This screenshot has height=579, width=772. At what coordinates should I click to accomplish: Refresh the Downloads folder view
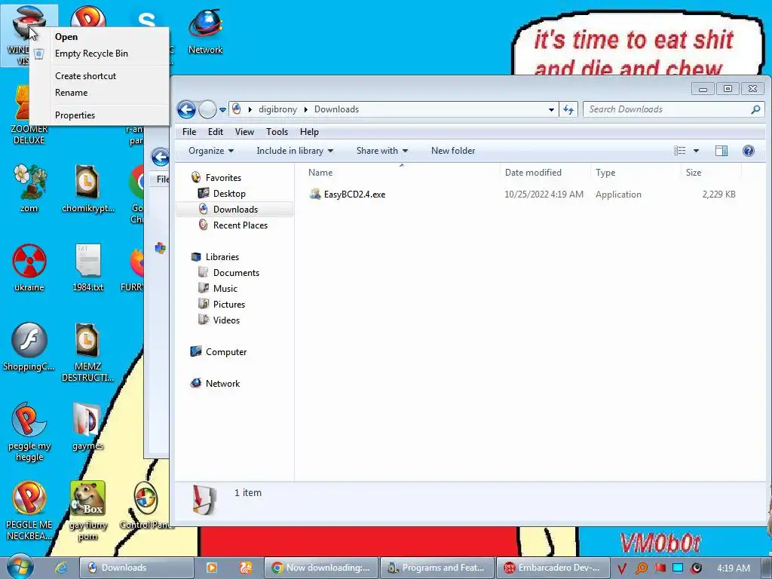568,109
